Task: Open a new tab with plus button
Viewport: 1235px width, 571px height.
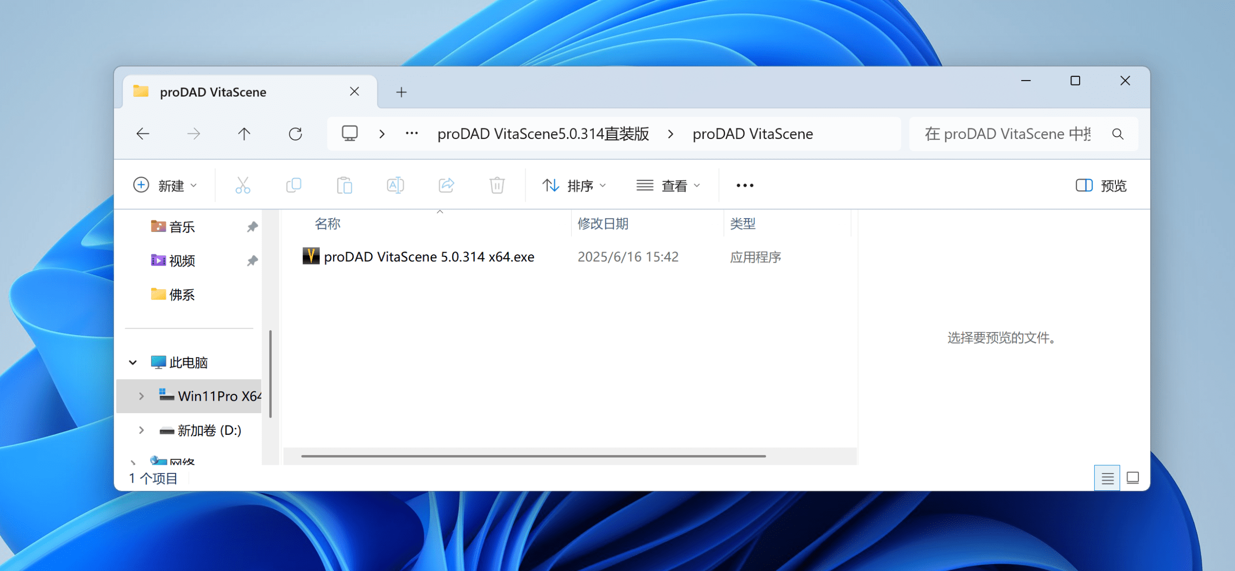Action: pyautogui.click(x=401, y=92)
